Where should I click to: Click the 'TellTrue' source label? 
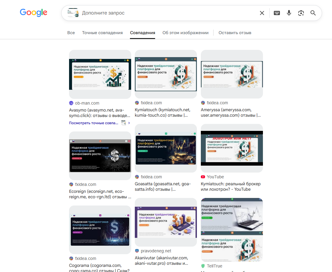214,266
